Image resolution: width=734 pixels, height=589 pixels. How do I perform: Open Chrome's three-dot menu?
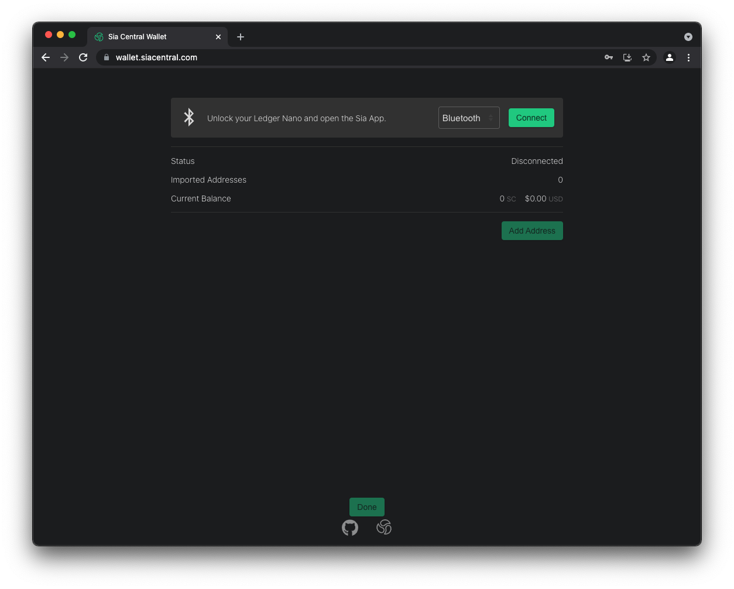[688, 57]
